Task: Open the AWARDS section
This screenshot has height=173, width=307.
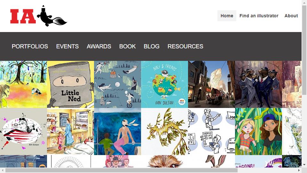Action: click(x=99, y=46)
